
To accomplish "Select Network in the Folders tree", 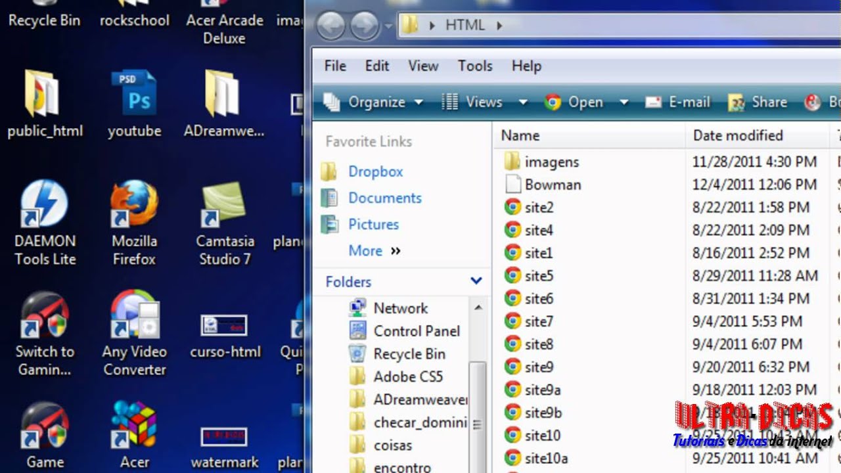I will tap(400, 308).
